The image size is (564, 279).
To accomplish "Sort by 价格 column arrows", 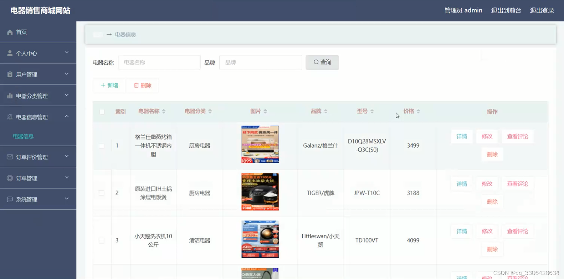I will click(x=418, y=111).
